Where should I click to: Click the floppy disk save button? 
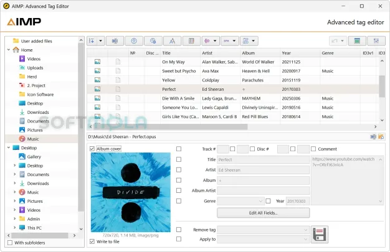(320, 235)
